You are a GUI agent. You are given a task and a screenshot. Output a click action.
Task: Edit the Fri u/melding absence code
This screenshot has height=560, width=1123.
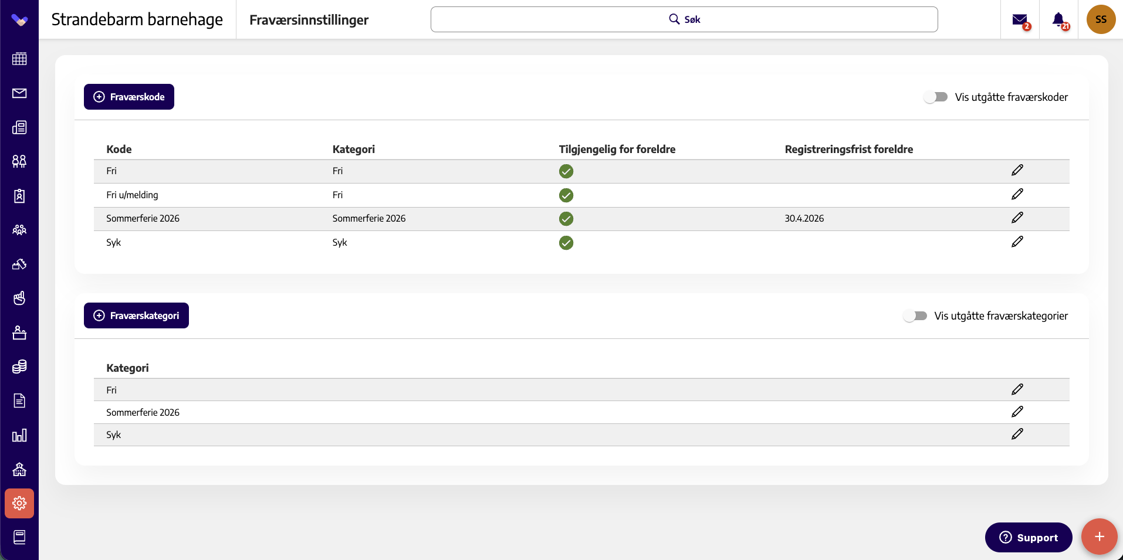coord(1017,194)
